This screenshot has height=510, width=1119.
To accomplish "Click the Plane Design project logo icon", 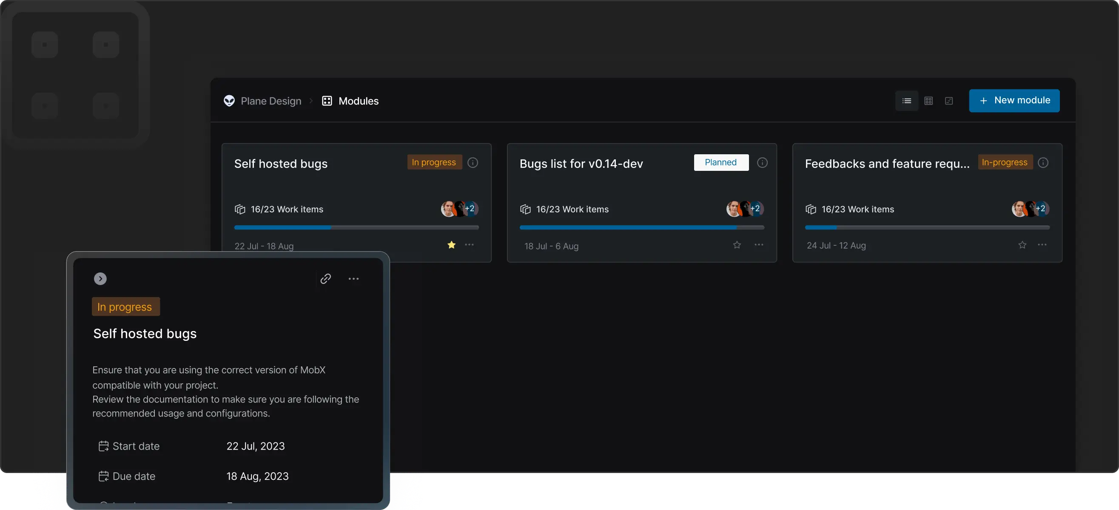I will tap(229, 101).
